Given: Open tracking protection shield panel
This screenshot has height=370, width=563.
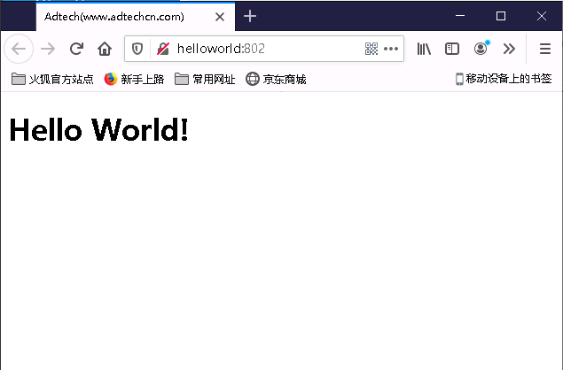Looking at the screenshot, I should (137, 49).
